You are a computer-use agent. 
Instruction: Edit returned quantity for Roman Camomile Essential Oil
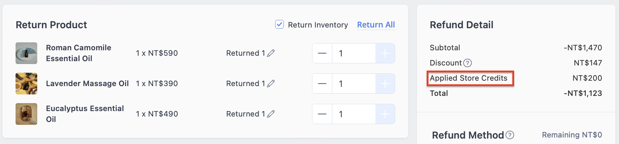271,53
